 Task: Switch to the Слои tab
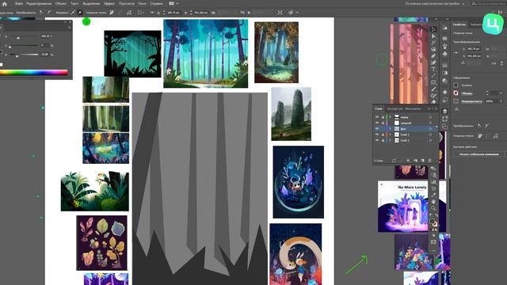tap(379, 109)
